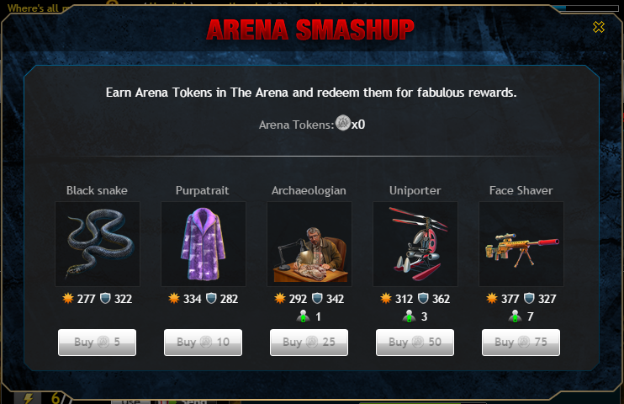Click the Black snake attack stat icon

(x=68, y=298)
